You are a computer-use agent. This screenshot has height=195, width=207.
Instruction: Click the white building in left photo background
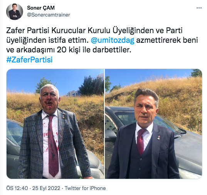point(73,93)
